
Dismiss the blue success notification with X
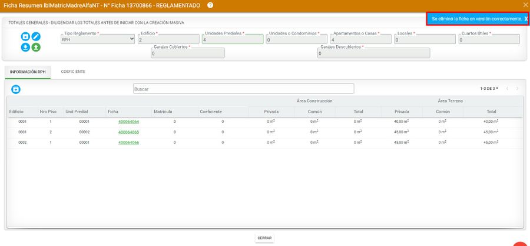coord(526,19)
